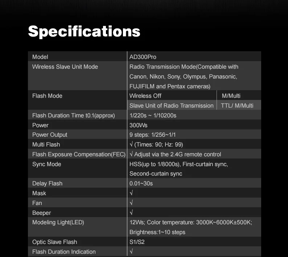Click the check mark in the Fan row
This screenshot has width=288, height=257.
pos(131,203)
